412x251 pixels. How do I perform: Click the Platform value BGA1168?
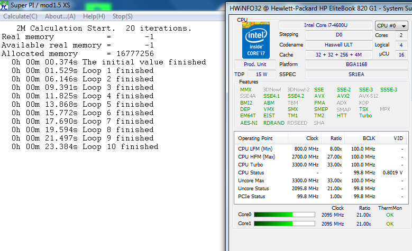click(356, 64)
